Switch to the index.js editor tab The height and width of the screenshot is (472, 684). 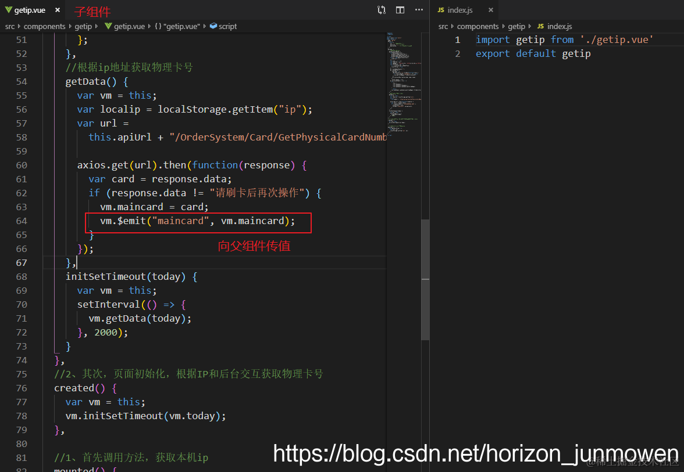[x=460, y=9]
